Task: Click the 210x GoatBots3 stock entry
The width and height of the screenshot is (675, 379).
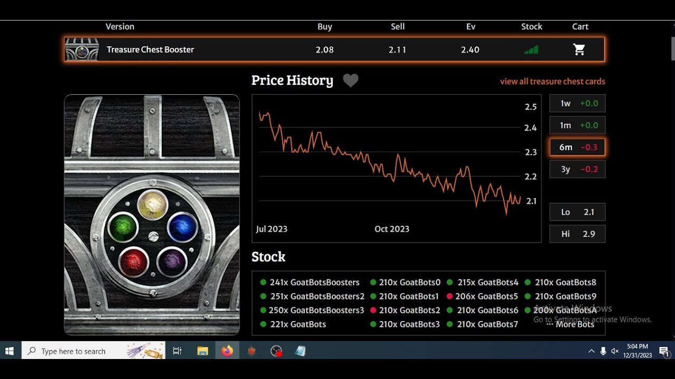Action: click(405, 324)
